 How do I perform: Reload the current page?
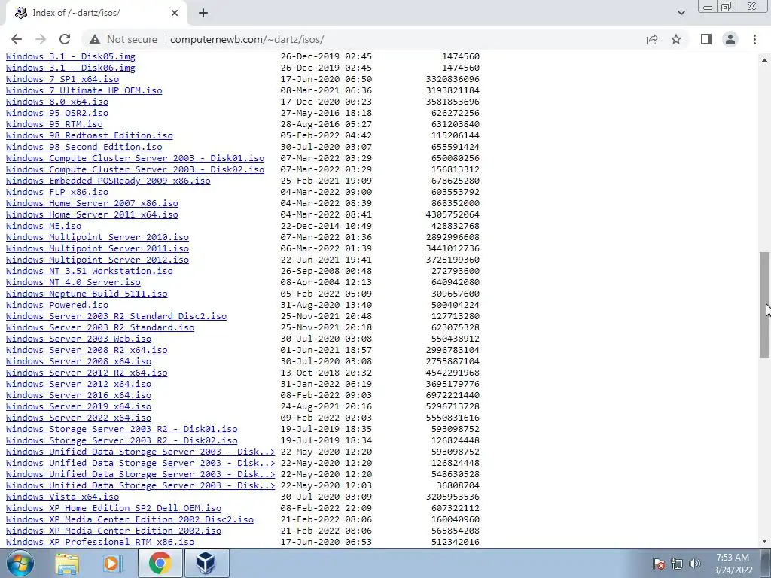[x=65, y=39]
